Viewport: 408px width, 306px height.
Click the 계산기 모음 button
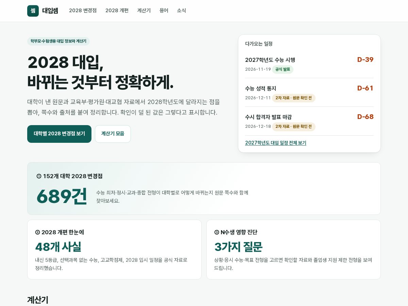click(x=113, y=134)
